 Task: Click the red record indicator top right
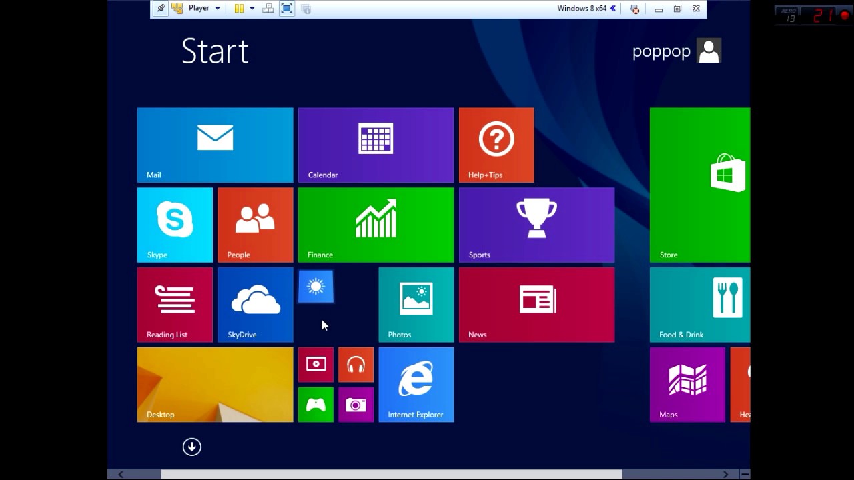(x=845, y=15)
